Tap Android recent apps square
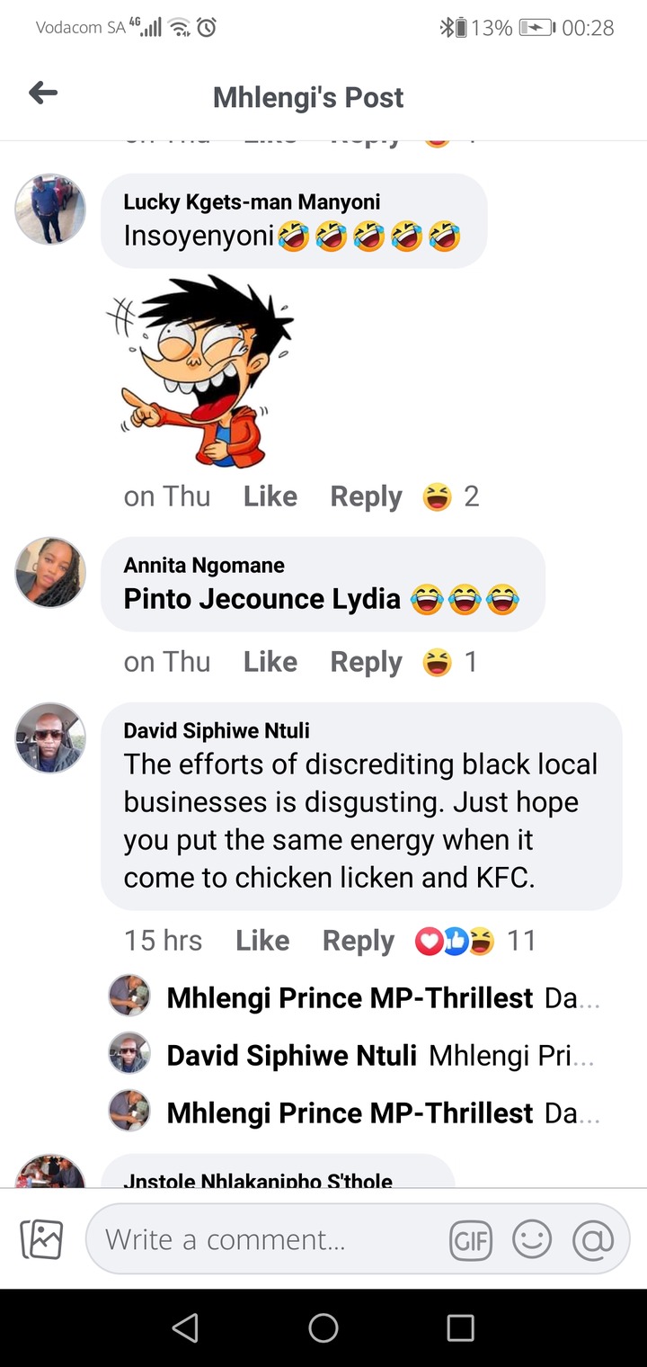 coord(460,1327)
